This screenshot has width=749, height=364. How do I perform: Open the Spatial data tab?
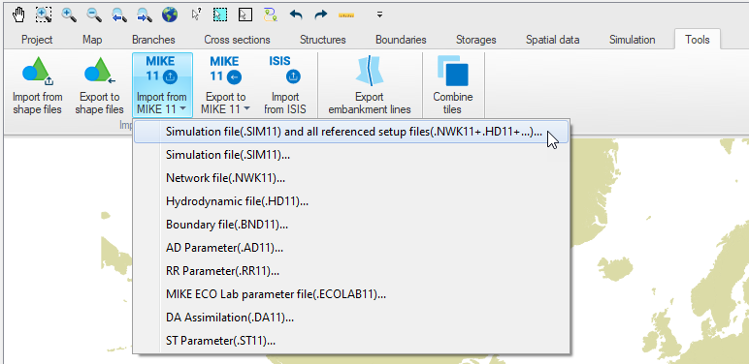553,40
